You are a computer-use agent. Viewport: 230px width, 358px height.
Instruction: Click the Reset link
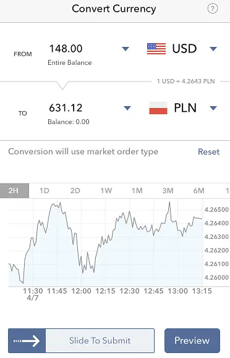pos(209,152)
